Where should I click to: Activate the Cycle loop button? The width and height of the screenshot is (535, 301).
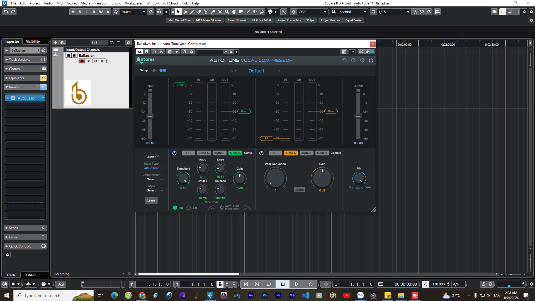269,284
